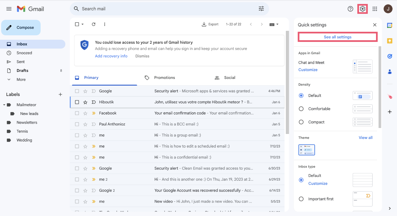Open the input tools keyboard dropdown
Image resolution: width=397 pixels, height=216 pixels.
click(274, 24)
